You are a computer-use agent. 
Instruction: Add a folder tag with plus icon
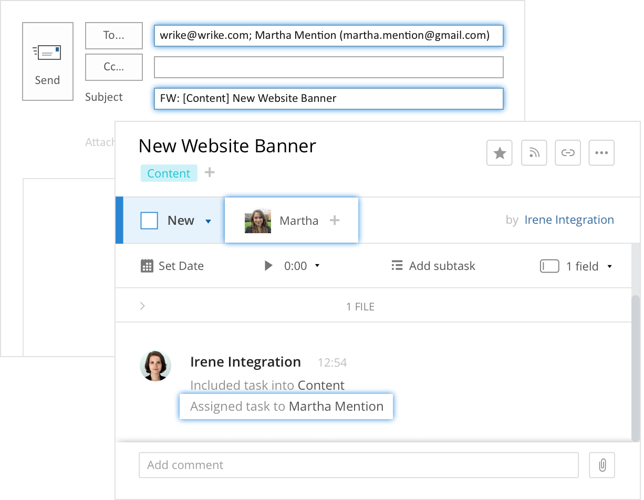pos(210,172)
